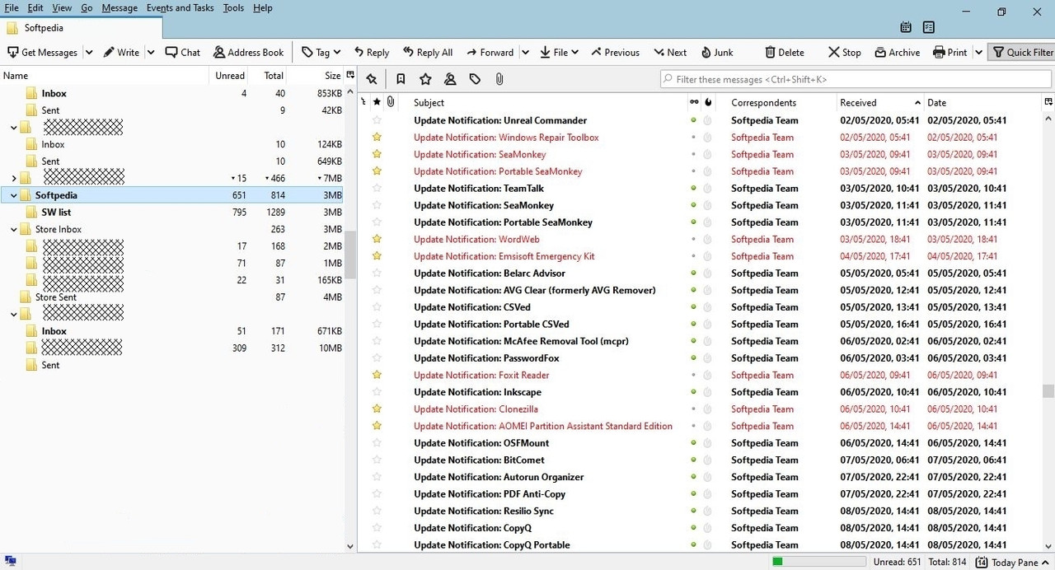Open the Message menu
This screenshot has height=570, width=1055.
coord(120,7)
